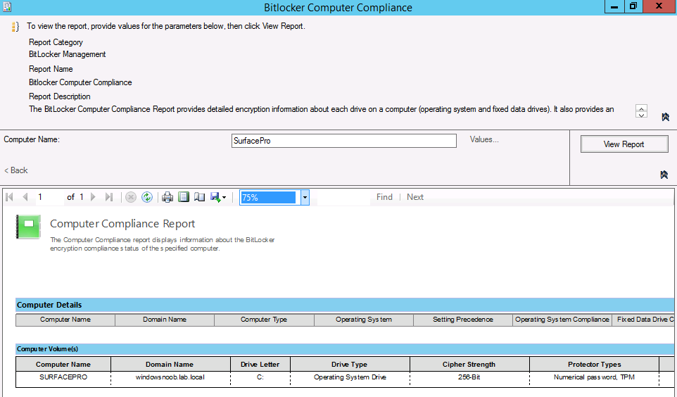Click Computer Details section header
Viewport: 677px width, 397px height.
345,305
